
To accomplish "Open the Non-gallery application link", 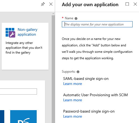I will (28, 32).
